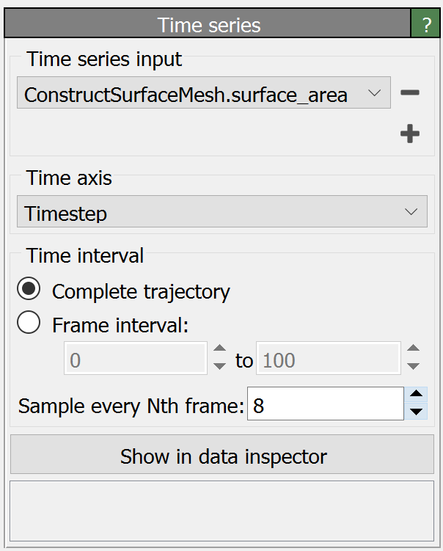
Task: Click the frame interval end field showing 100
Action: coord(328,360)
